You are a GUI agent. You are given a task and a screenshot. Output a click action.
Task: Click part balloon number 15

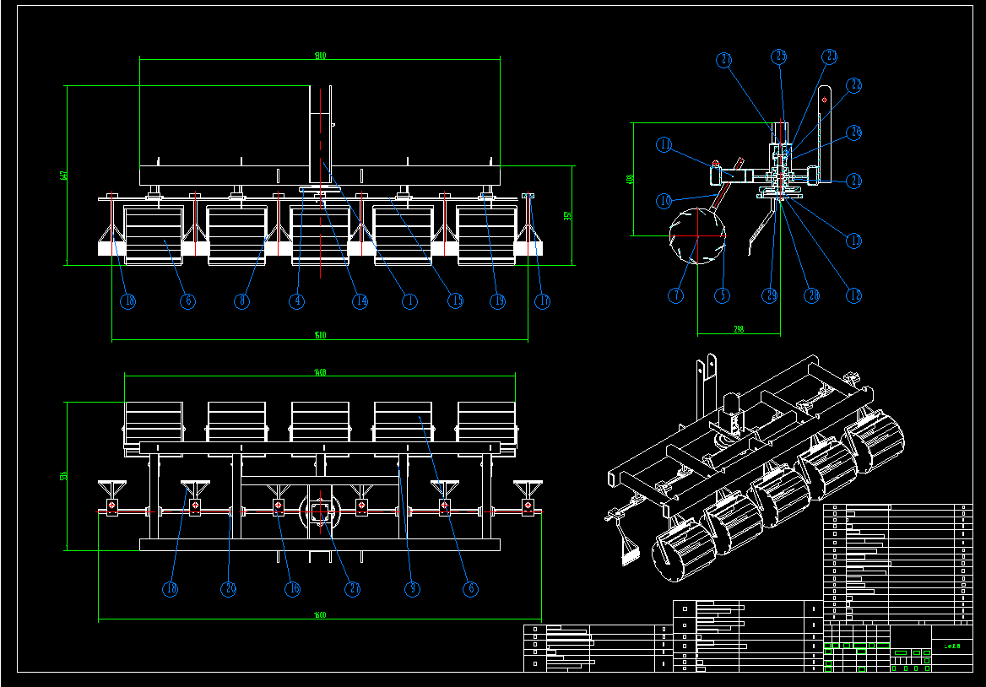[x=455, y=301]
